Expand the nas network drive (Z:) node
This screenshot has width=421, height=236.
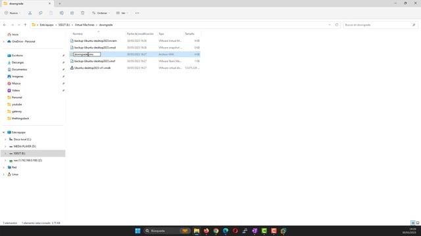pos(5,160)
